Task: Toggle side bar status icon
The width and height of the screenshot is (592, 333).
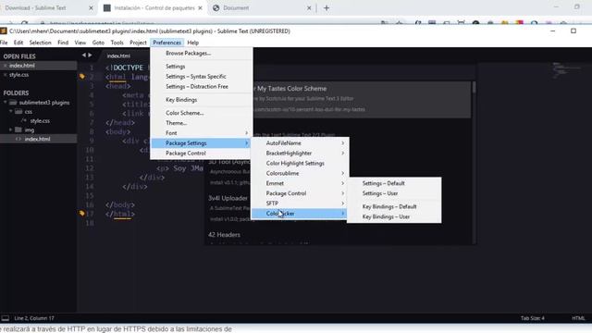Action: (6, 318)
